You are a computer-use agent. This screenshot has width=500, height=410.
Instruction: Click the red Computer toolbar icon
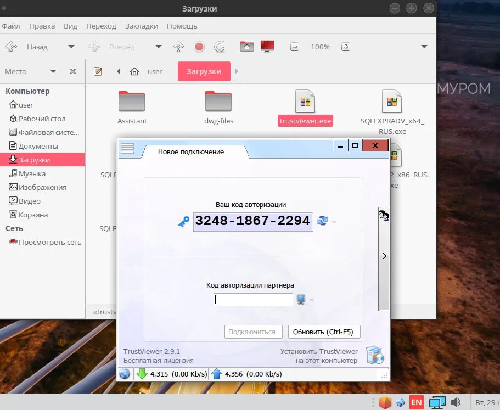[x=267, y=47]
